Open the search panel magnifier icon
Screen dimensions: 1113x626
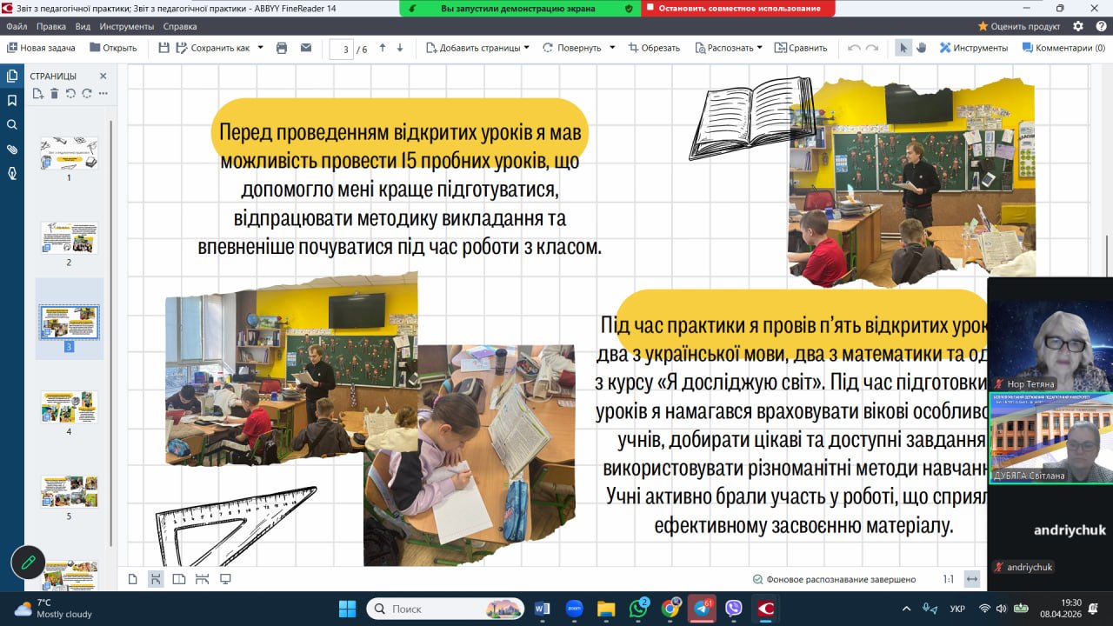coord(12,124)
